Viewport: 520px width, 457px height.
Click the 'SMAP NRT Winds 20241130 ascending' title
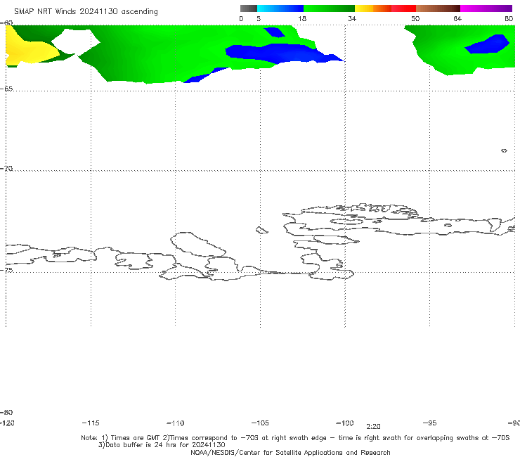click(x=86, y=12)
